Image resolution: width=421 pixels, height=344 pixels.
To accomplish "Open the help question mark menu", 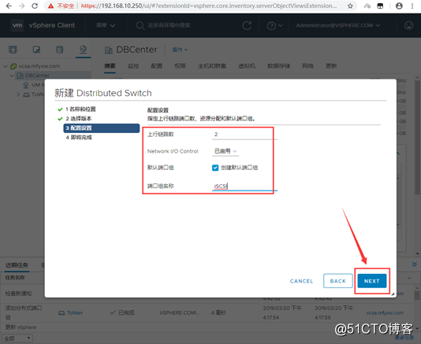I will [x=274, y=26].
